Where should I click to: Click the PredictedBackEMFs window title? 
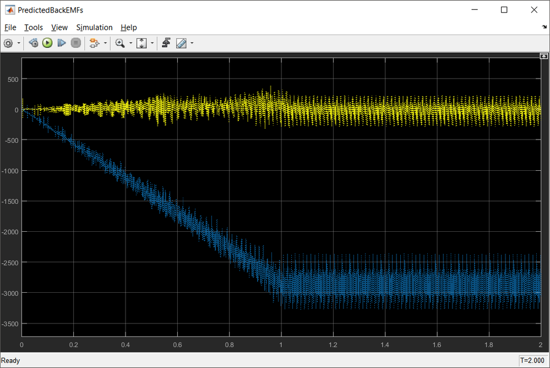pos(51,10)
